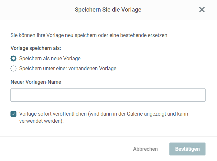This screenshot has width=217, height=161.
Task: Select the Speichern als neue Vorlage radio button
Action: tap(14, 59)
